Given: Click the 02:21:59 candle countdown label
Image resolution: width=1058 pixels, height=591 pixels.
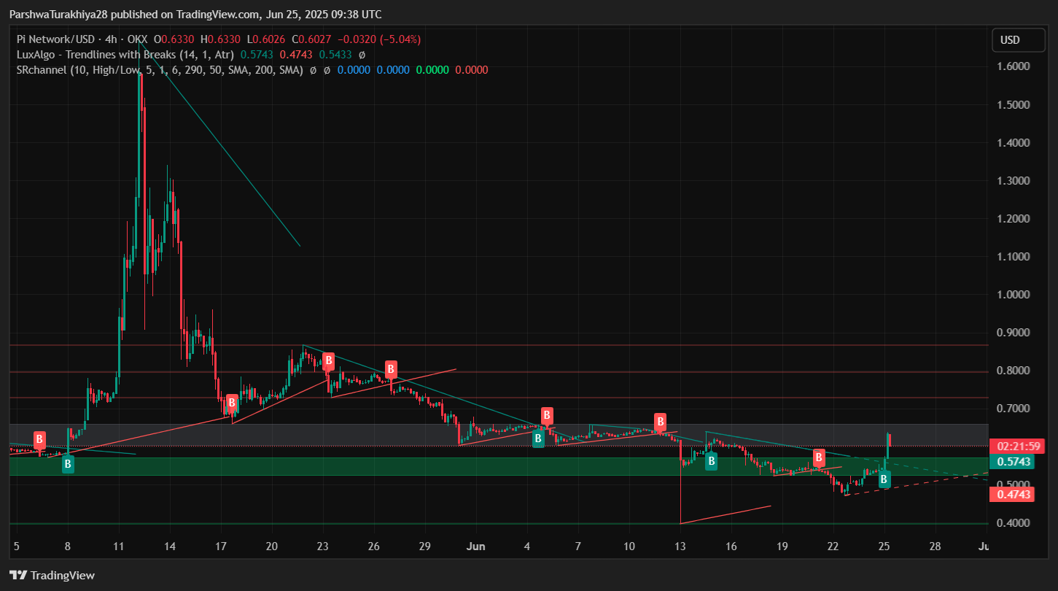Looking at the screenshot, I should click(1014, 446).
